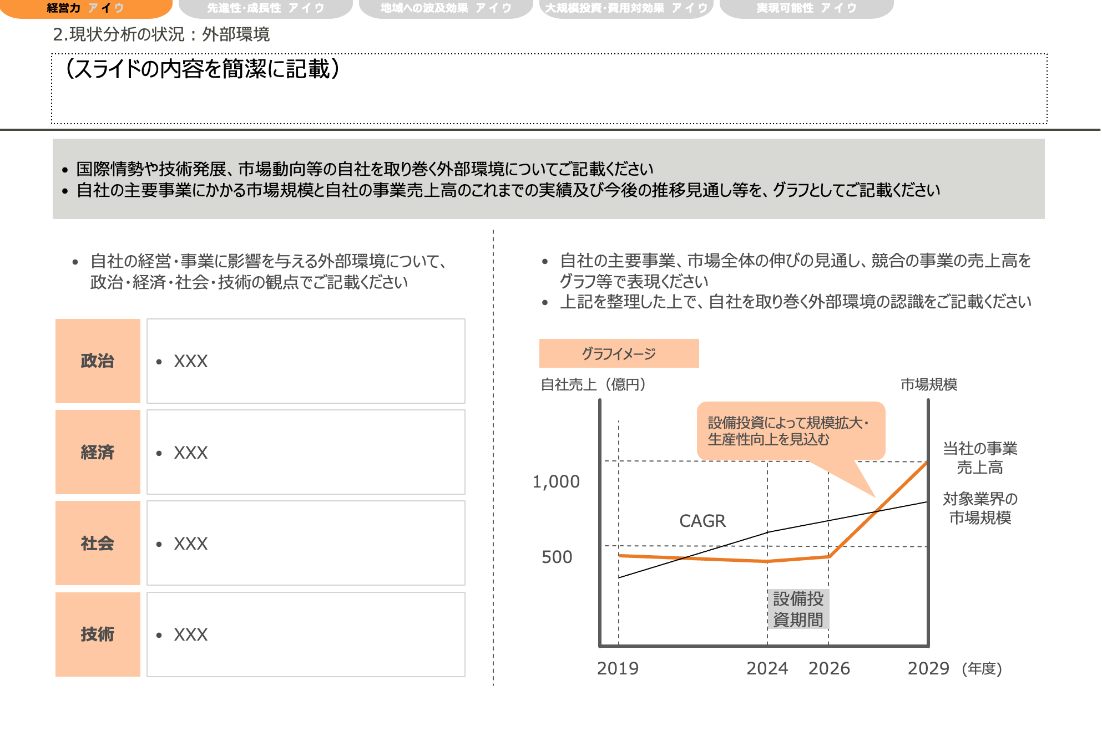This screenshot has height=731, width=1102.
Task: Open the 地域への波及効果 tab
Action: (x=446, y=8)
